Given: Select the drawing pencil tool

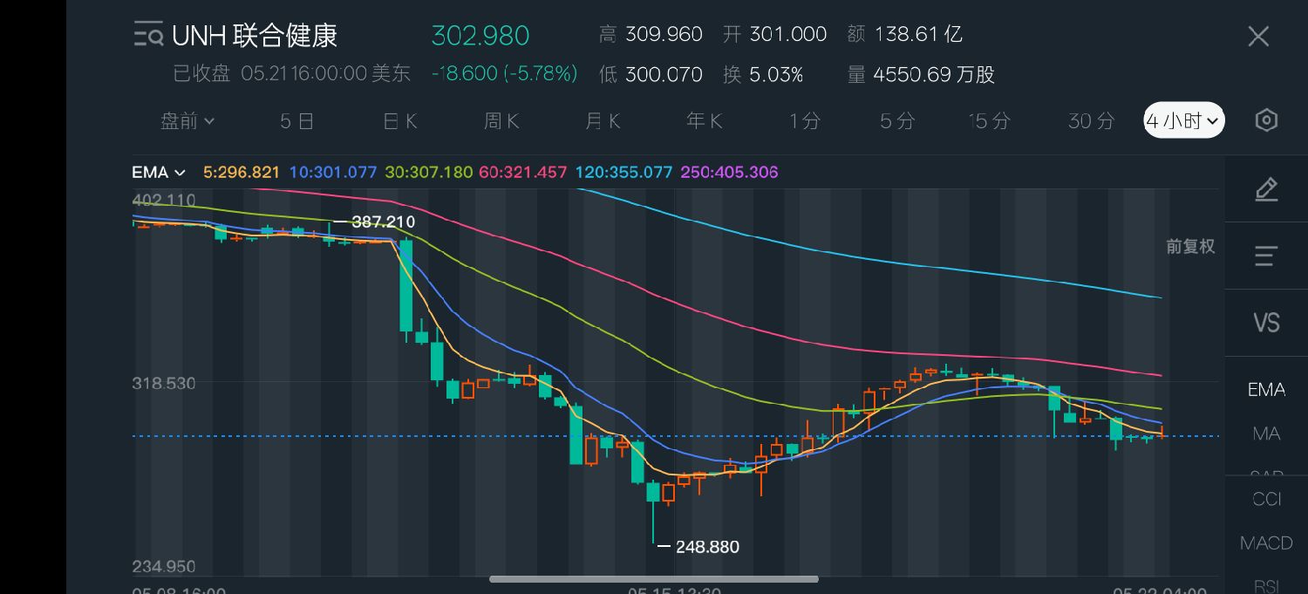Looking at the screenshot, I should click(1266, 189).
